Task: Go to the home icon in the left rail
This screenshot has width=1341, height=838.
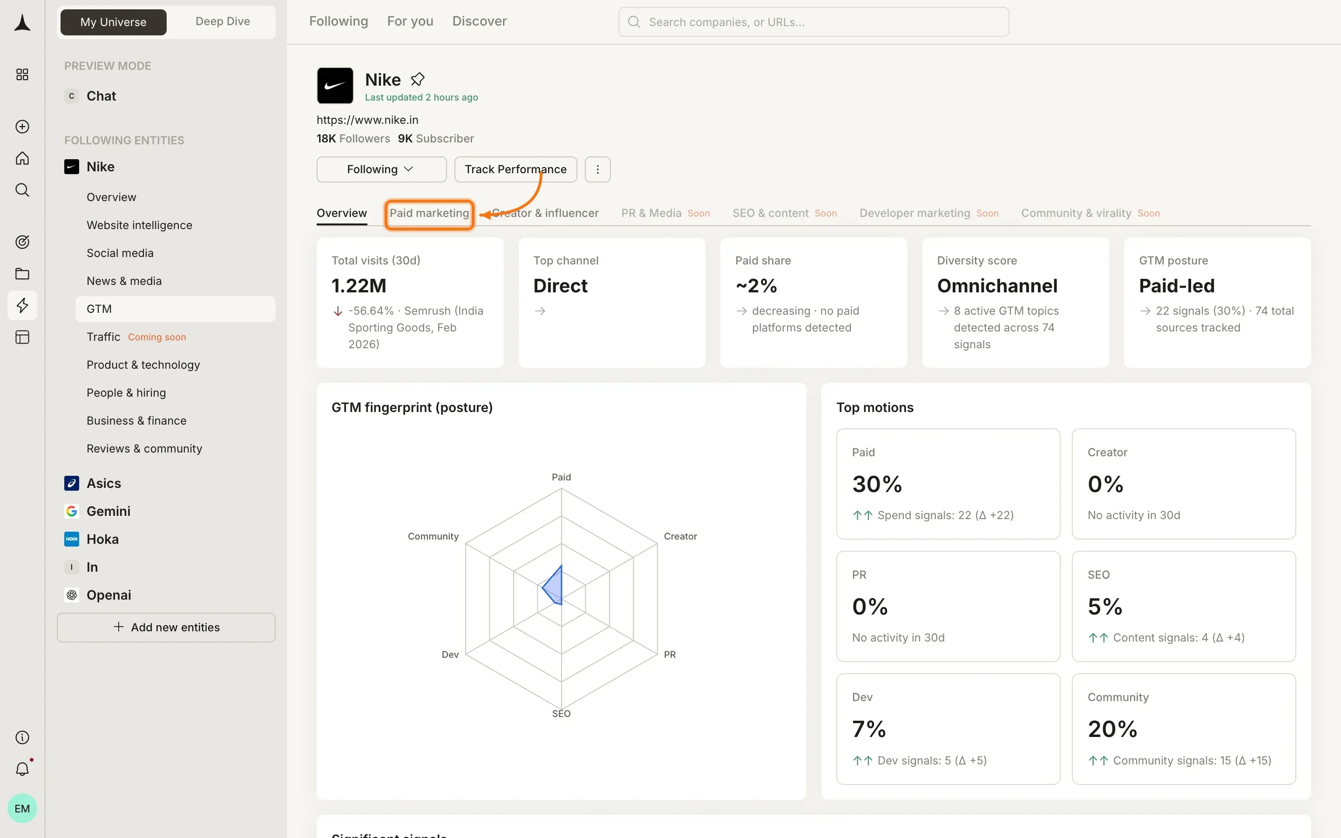Action: [x=22, y=158]
